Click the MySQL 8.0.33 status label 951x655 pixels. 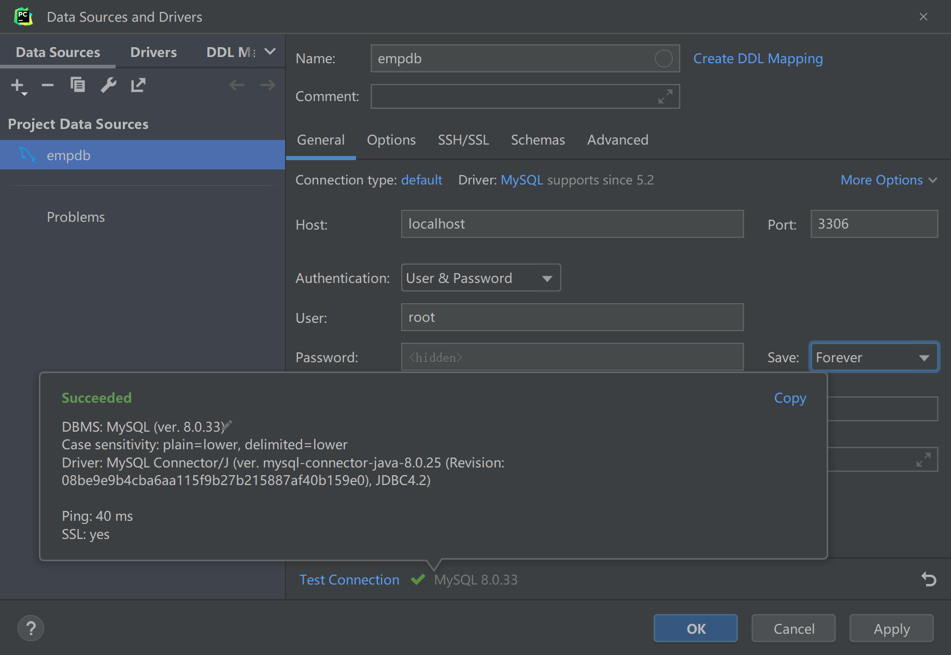(x=476, y=579)
